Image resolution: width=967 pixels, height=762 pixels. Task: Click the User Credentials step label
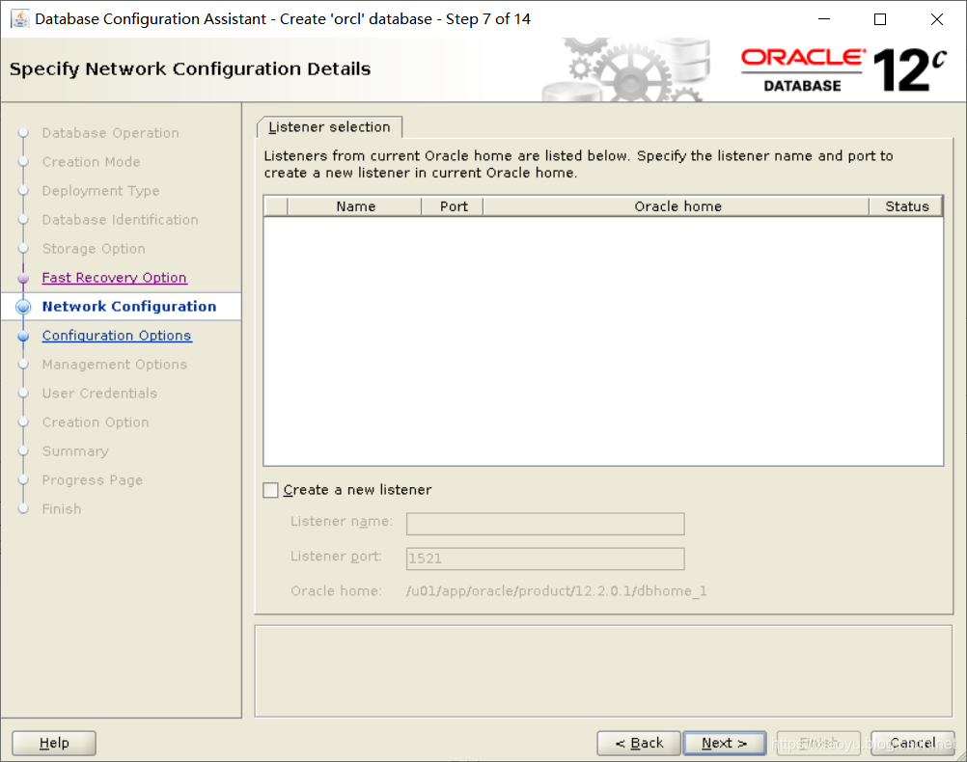pos(99,394)
